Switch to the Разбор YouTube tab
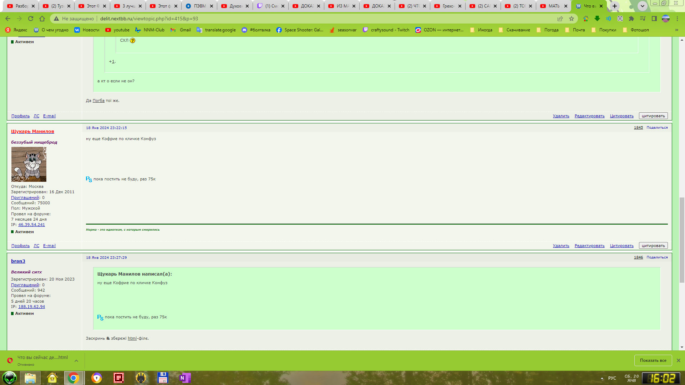685x385 pixels. [21, 6]
